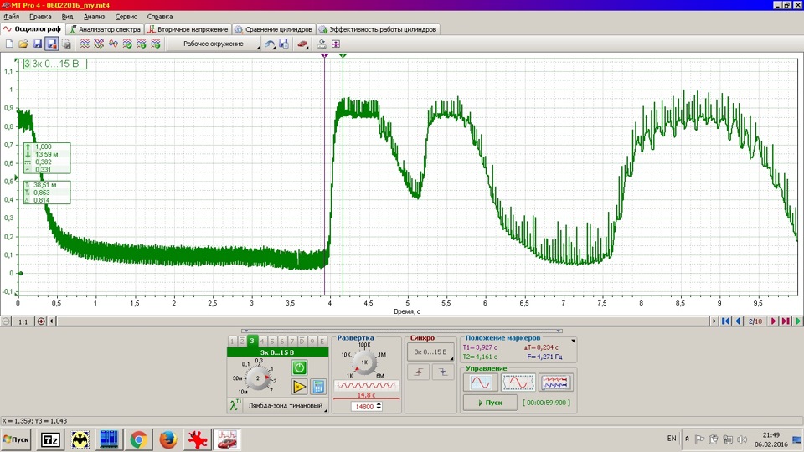Click the yellow play-arrow channel icon
Viewport: 804px width, 452px height.
click(x=299, y=386)
